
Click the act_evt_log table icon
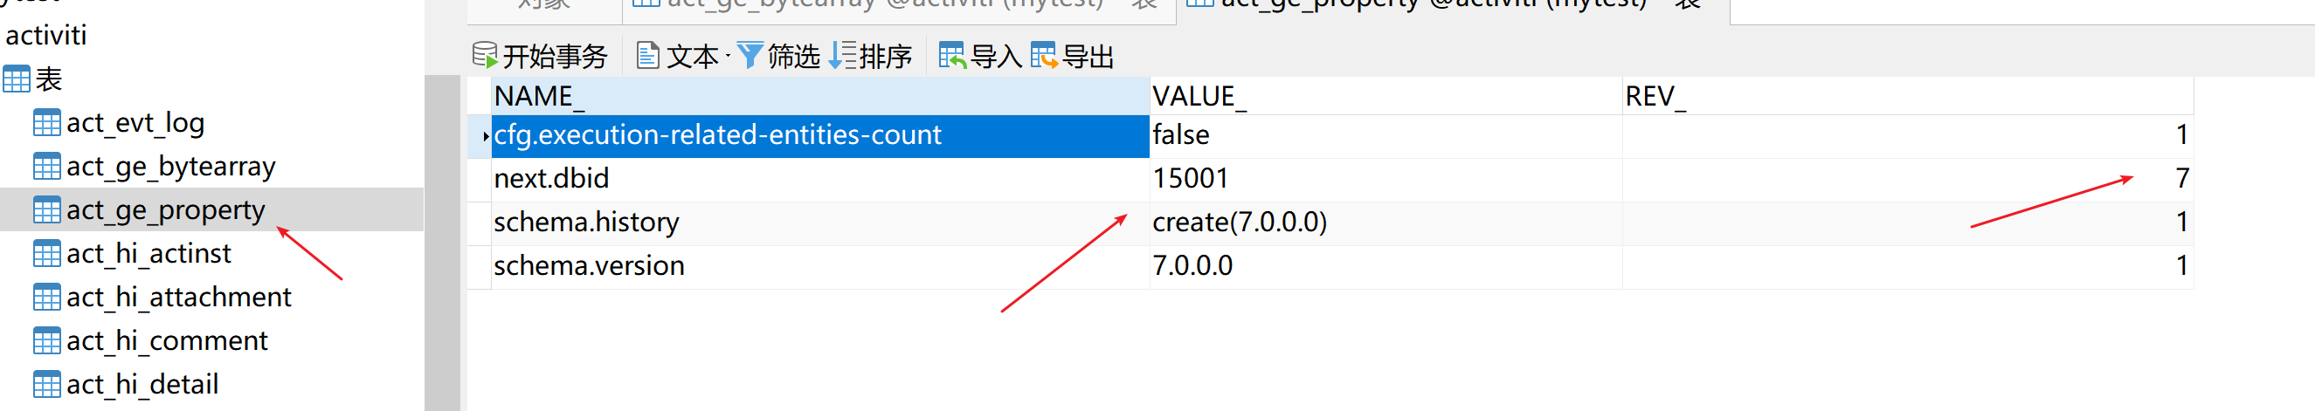(46, 122)
